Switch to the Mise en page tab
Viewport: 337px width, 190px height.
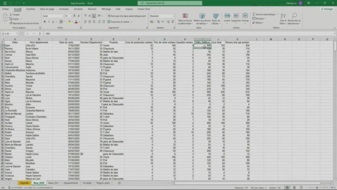47,9
